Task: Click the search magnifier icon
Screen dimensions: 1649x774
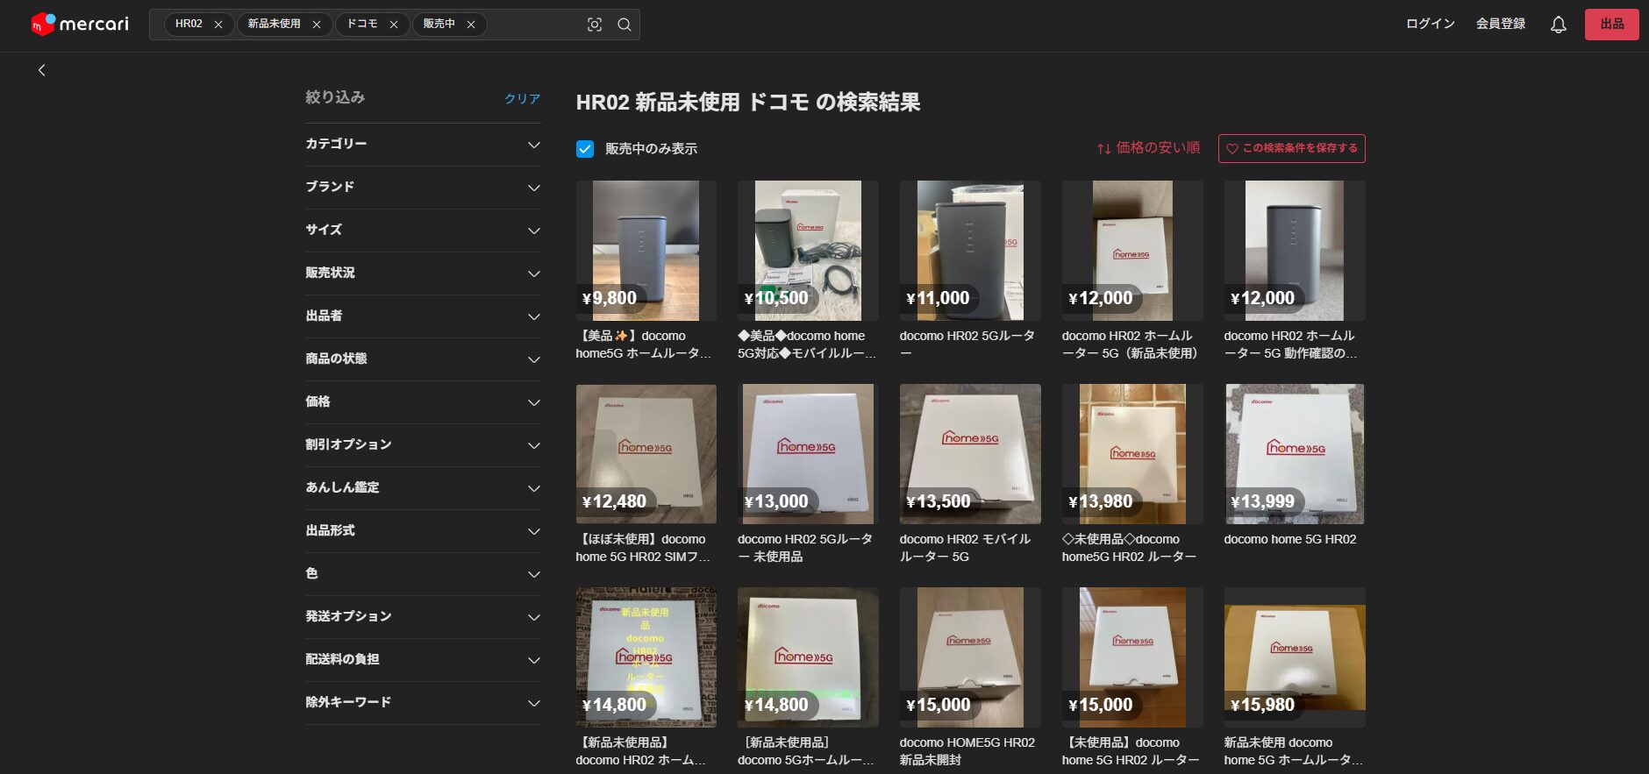Action: (625, 25)
